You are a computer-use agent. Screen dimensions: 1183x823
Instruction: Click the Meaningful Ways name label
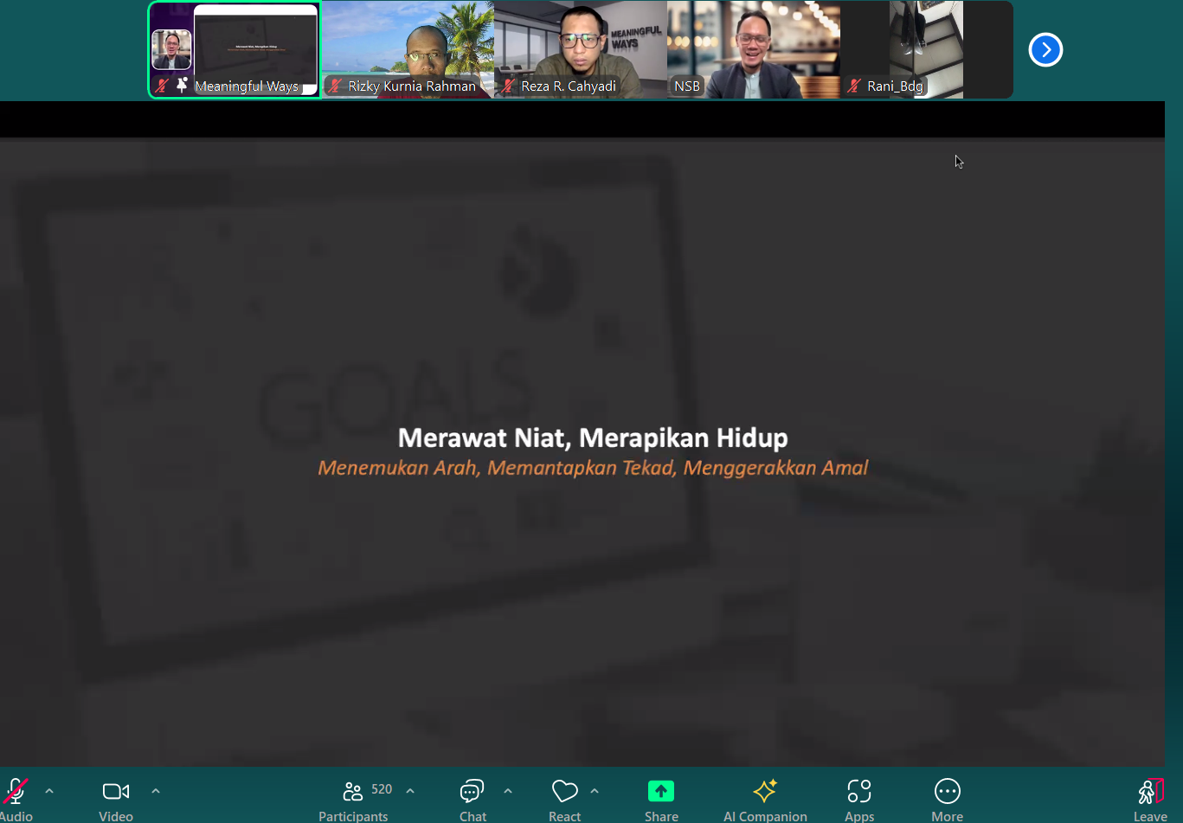click(247, 86)
